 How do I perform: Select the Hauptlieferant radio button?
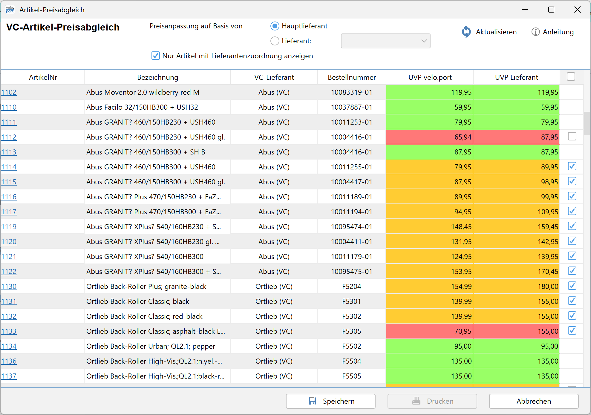(275, 26)
